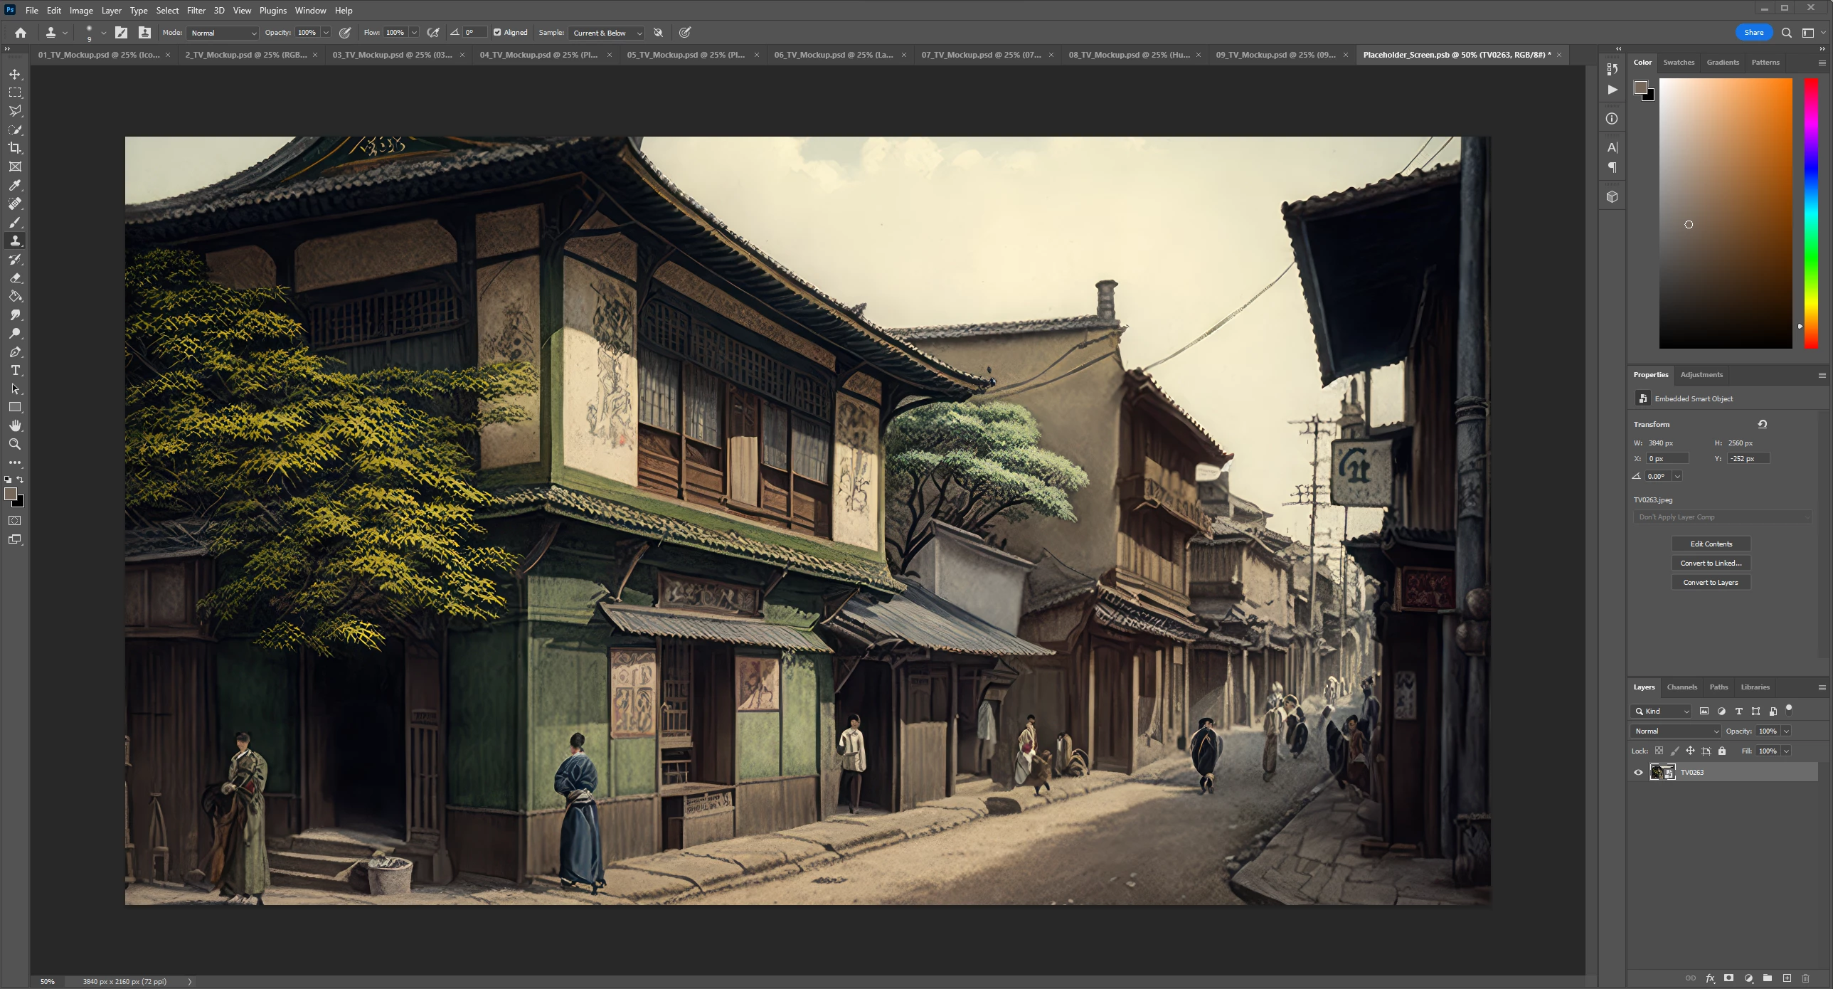Hide the TV0263 layer visibility

tap(1638, 773)
